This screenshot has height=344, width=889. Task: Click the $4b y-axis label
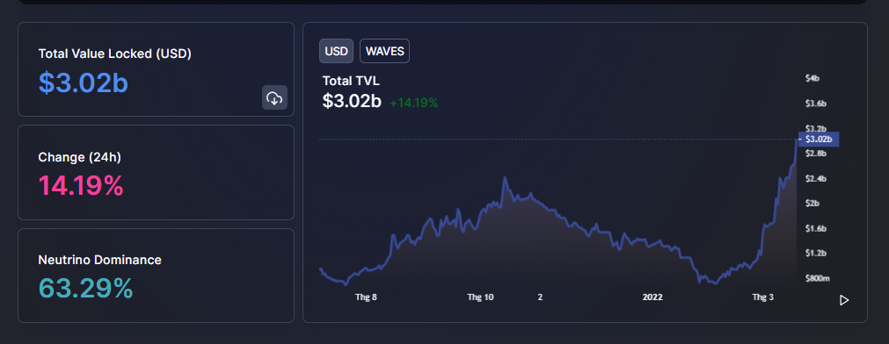click(x=812, y=78)
